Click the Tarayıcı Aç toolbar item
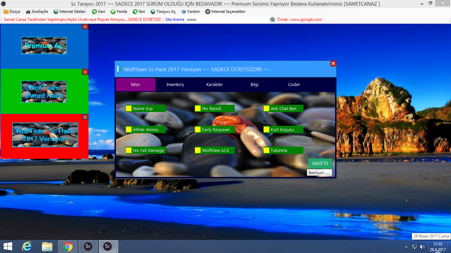The width and height of the screenshot is (451, 253). tap(163, 12)
